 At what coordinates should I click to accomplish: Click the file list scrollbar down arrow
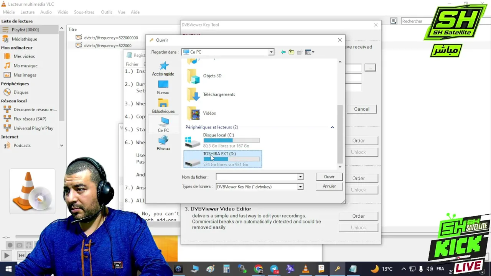340,167
